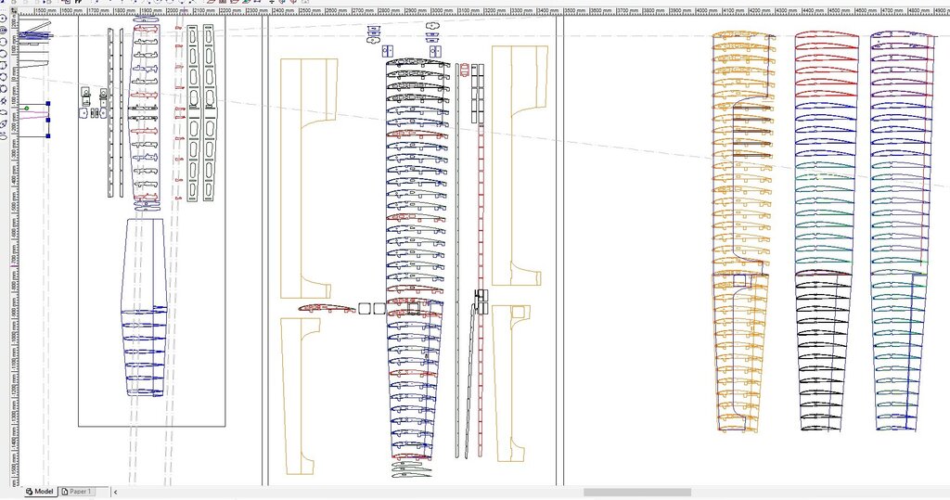This screenshot has height=500, width=950.
Task: Click the middle blue selection handle
Action: [x=47, y=119]
